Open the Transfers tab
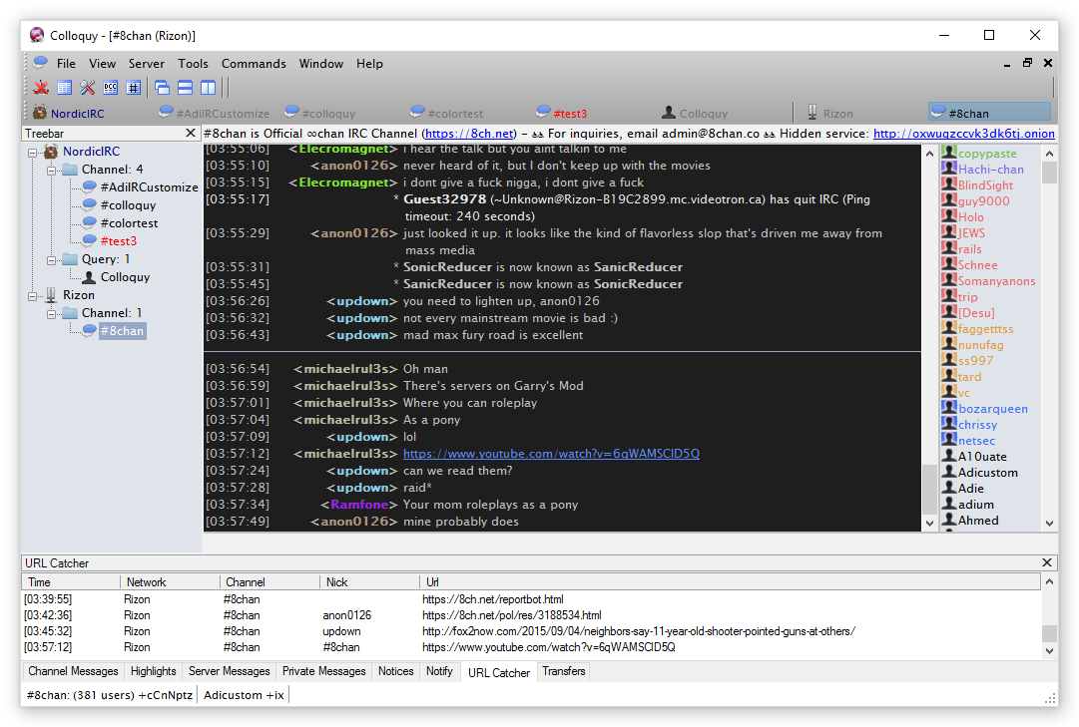 (564, 671)
